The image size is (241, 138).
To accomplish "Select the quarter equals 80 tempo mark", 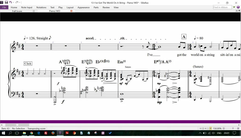I will [199, 38].
